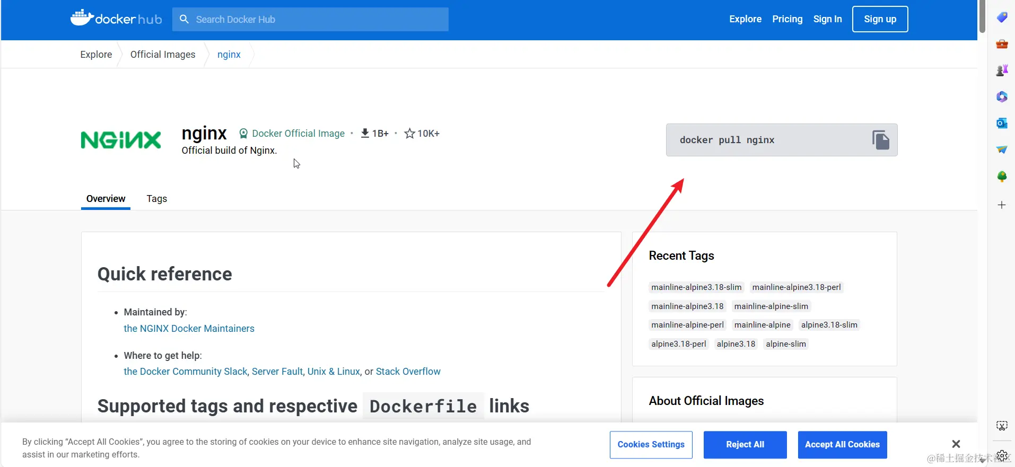The image size is (1015, 467).
Task: Click the About Official Images heading
Action: pos(706,401)
